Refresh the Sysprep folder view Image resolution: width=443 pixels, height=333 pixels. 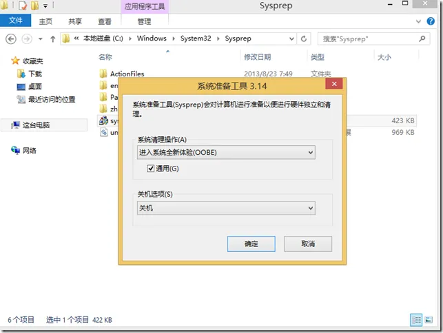(304, 39)
